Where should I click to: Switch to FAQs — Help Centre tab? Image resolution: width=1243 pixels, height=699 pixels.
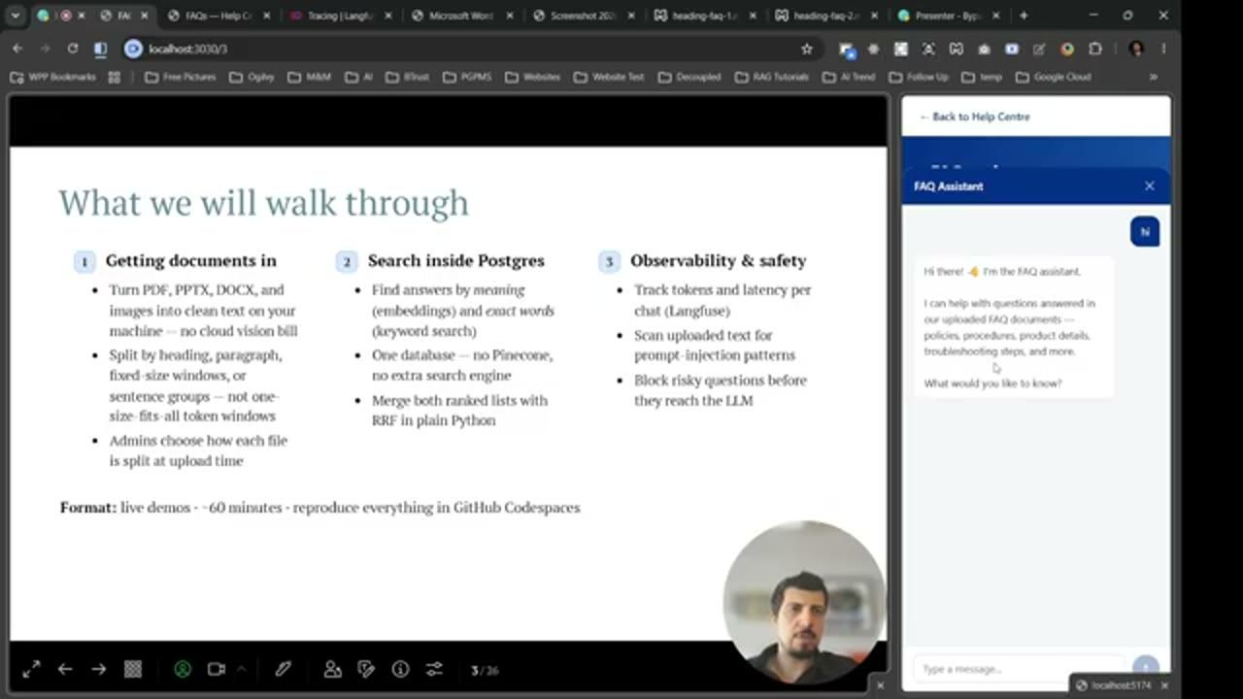click(218, 16)
